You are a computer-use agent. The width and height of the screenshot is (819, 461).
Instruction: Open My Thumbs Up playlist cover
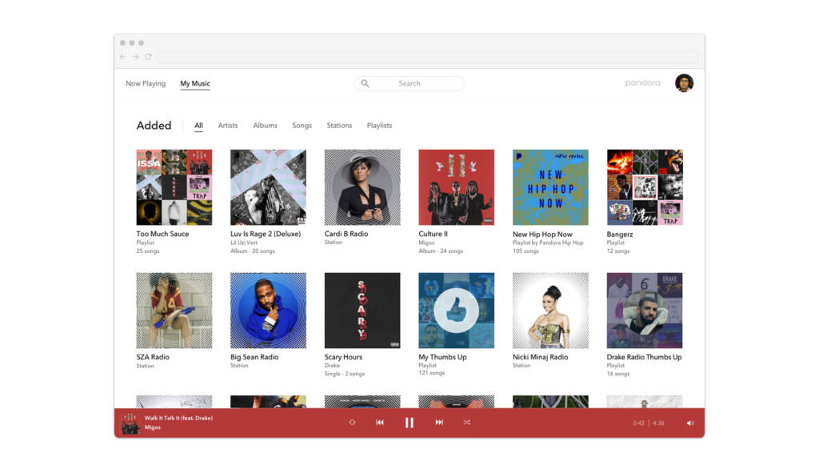(x=457, y=311)
